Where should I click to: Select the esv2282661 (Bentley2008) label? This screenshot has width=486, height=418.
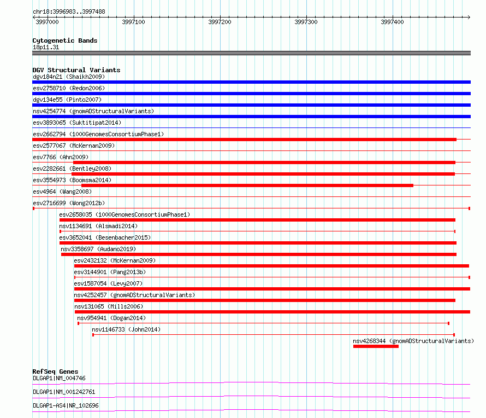click(72, 169)
